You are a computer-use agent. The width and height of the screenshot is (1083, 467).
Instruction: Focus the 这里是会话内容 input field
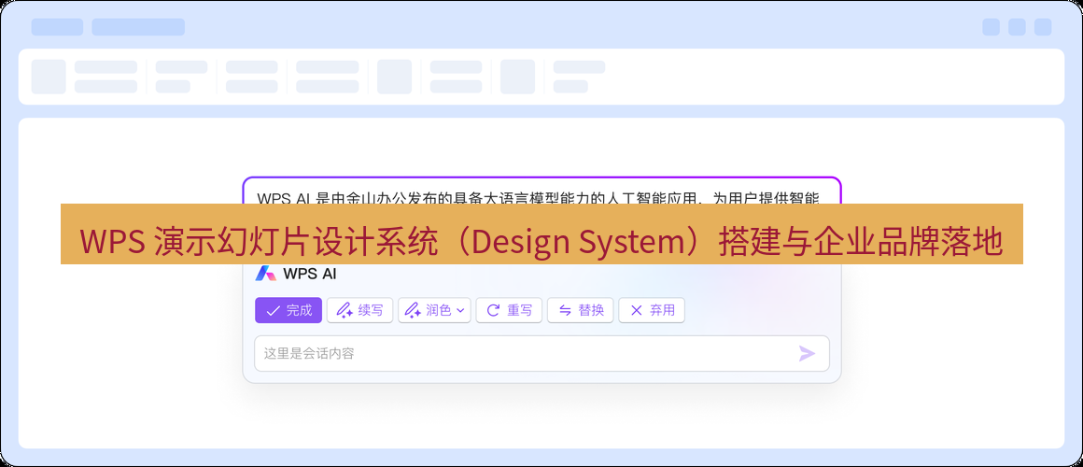[541, 354]
